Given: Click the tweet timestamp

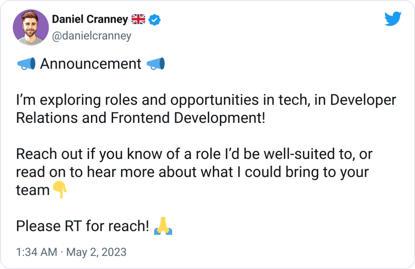Looking at the screenshot, I should (x=72, y=252).
